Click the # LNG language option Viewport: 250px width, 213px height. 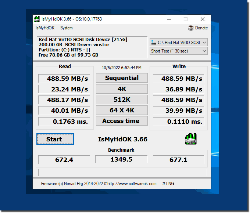click(x=168, y=184)
